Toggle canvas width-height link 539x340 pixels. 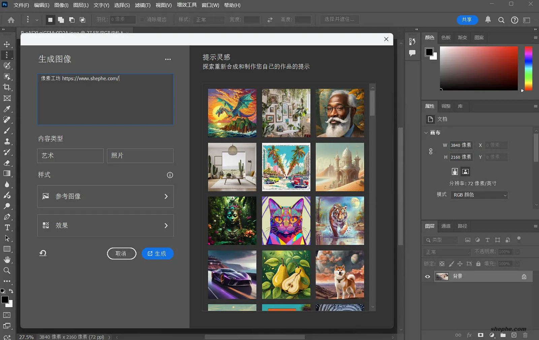(x=431, y=151)
